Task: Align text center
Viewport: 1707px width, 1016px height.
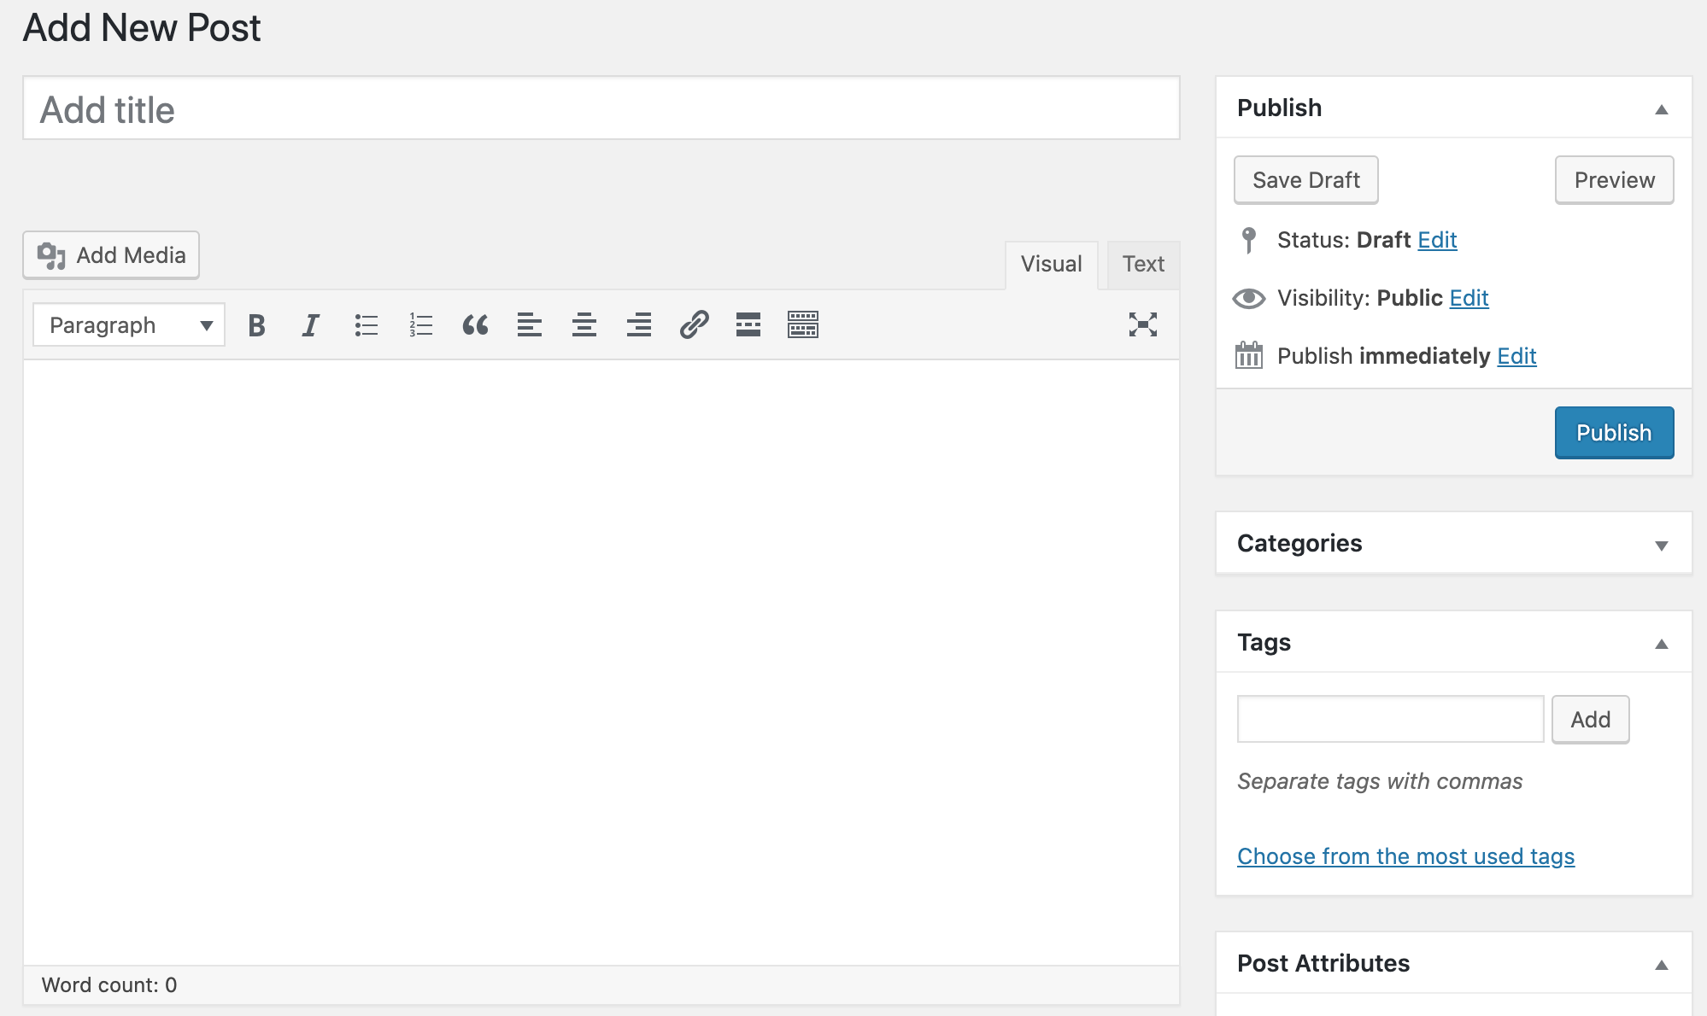Action: click(584, 325)
